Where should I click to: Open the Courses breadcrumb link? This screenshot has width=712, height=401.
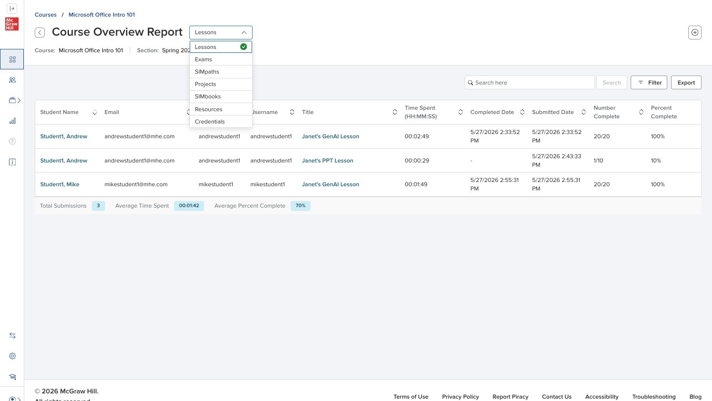46,15
